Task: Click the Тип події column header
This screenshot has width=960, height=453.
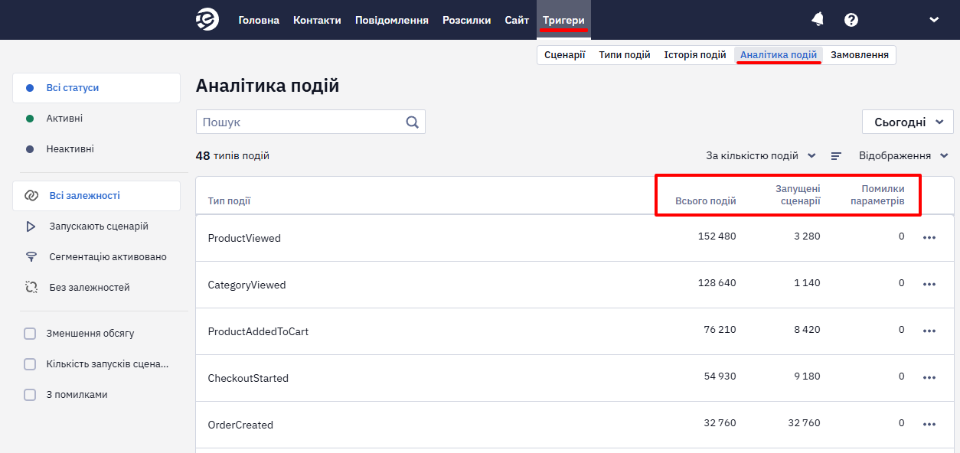Action: pos(230,201)
